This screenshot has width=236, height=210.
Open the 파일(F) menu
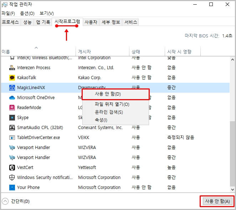(8, 14)
